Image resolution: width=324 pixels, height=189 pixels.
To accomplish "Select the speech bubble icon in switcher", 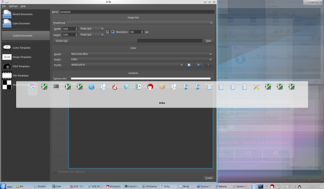I will pos(127,87).
